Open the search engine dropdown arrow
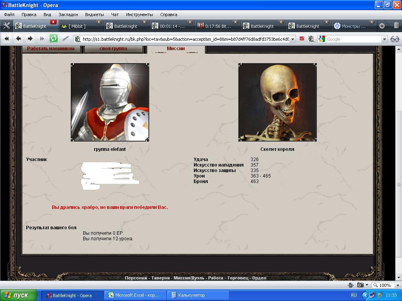This screenshot has width=402, height=301. tap(384, 39)
